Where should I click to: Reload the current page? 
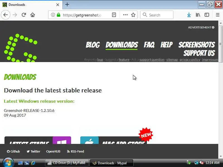tap(24, 15)
